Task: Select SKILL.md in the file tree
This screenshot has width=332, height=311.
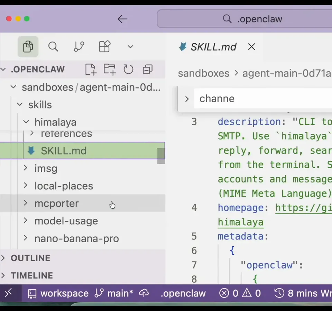Action: point(83,151)
